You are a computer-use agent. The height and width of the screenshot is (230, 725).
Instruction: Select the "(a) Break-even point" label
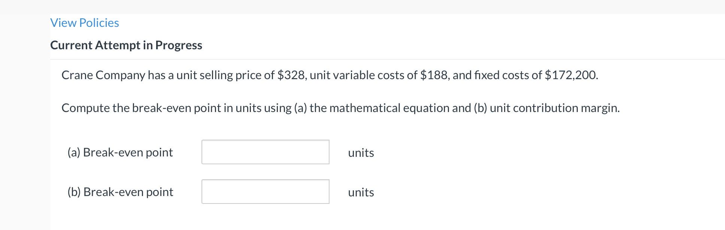click(x=120, y=152)
